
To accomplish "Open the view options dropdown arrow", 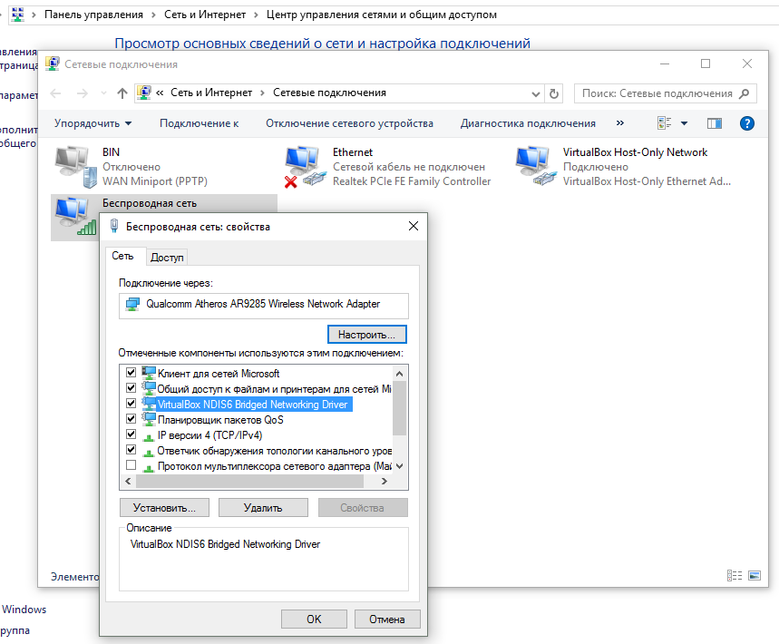I will pos(684,123).
